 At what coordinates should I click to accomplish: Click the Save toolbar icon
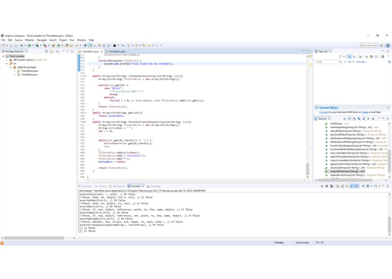point(11,45)
